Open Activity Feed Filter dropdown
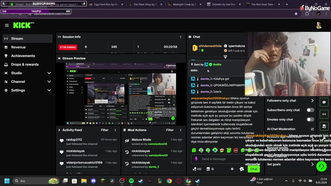 coord(104,130)
